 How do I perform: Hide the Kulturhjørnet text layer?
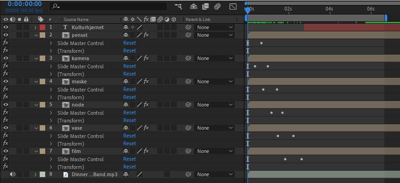point(6,27)
